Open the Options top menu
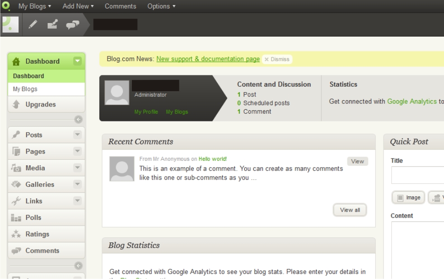The width and height of the screenshot is (444, 279). tap(161, 6)
